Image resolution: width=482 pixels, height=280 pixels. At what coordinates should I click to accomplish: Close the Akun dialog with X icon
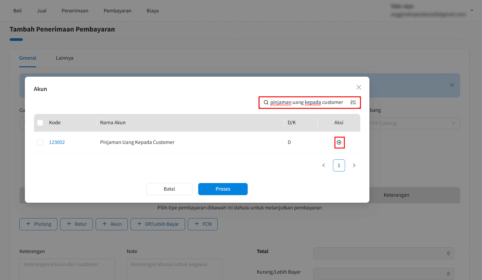point(358,87)
